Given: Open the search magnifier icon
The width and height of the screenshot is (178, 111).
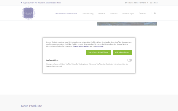Looking at the screenshot, I should 155,13.
